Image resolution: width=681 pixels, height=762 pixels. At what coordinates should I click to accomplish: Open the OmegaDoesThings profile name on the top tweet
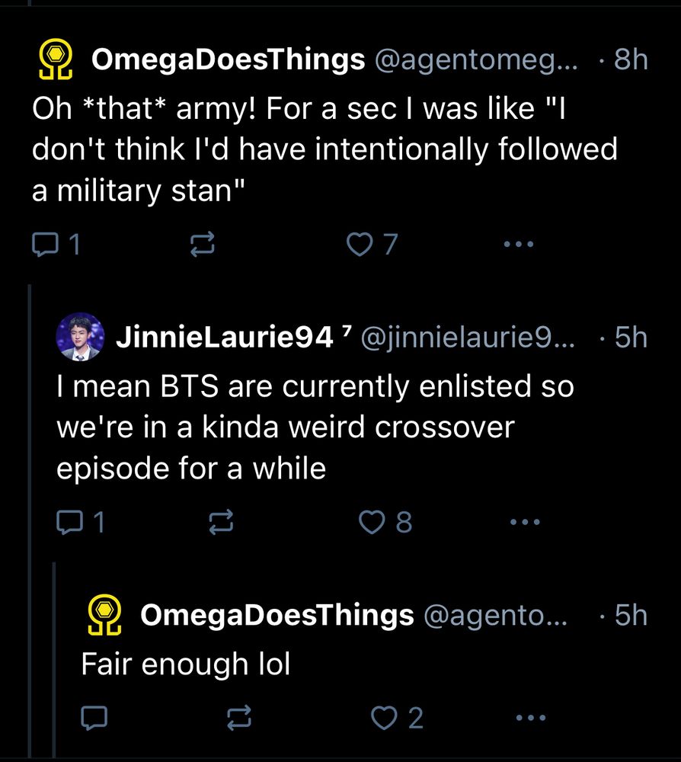pos(229,60)
